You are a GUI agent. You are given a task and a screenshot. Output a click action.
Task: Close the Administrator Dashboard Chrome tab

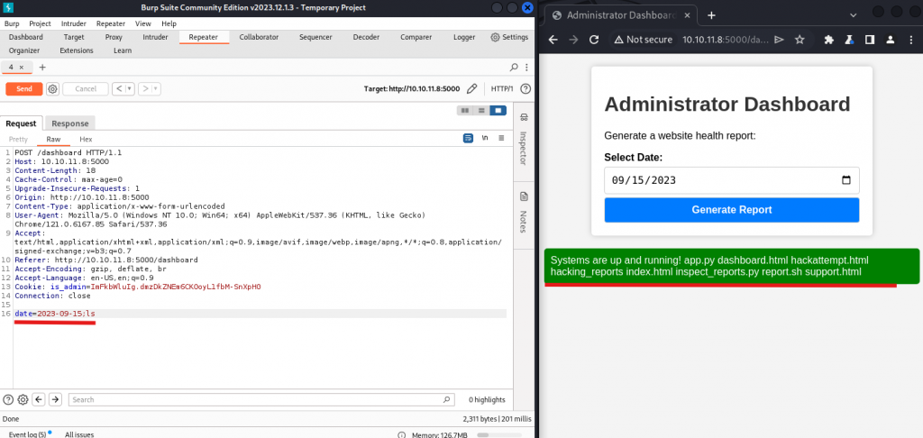pyautogui.click(x=686, y=15)
